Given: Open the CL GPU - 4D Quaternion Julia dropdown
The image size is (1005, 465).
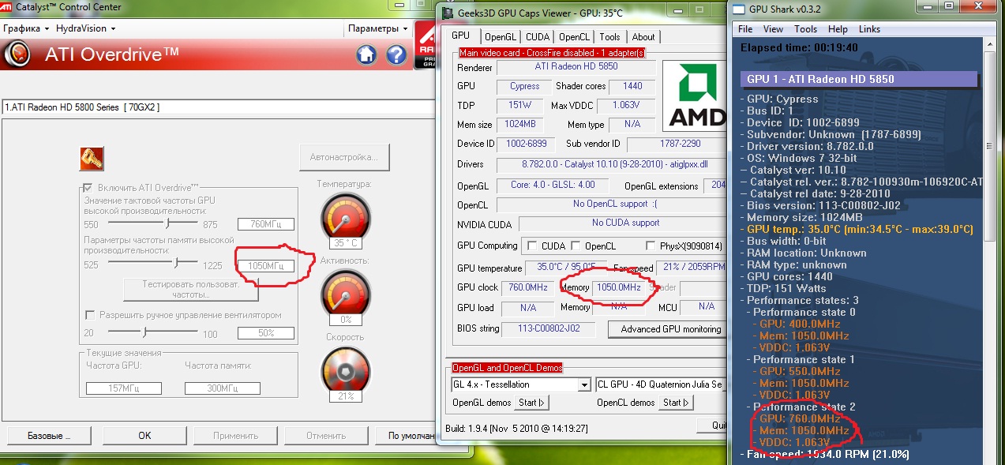Looking at the screenshot, I should pyautogui.click(x=660, y=384).
